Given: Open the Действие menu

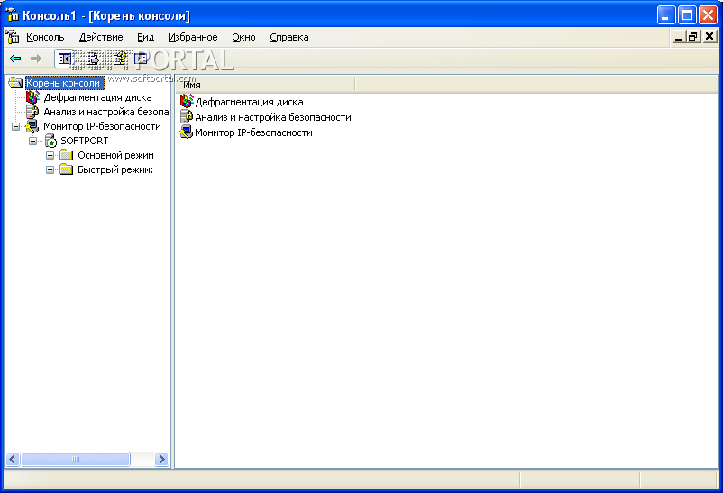Looking at the screenshot, I should pyautogui.click(x=101, y=37).
